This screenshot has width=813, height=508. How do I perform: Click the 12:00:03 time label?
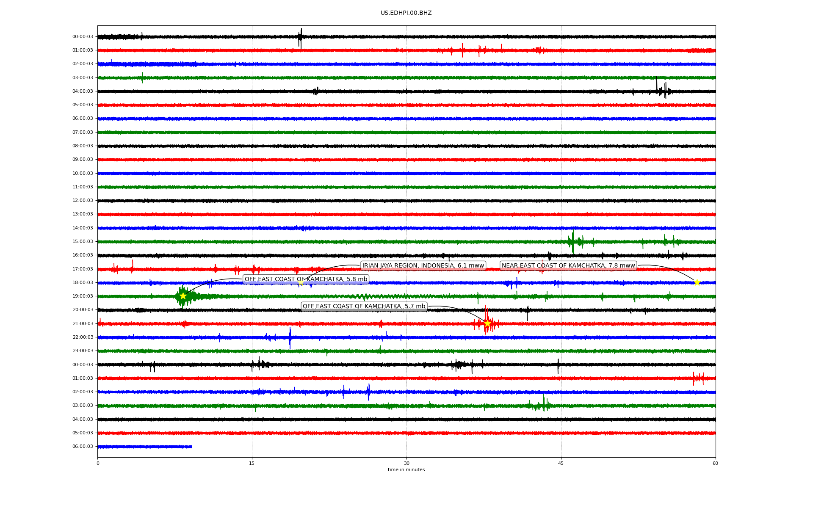pyautogui.click(x=83, y=200)
